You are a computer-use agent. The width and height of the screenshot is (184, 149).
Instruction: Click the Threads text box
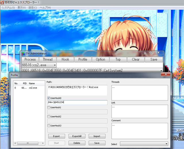pos(140,93)
